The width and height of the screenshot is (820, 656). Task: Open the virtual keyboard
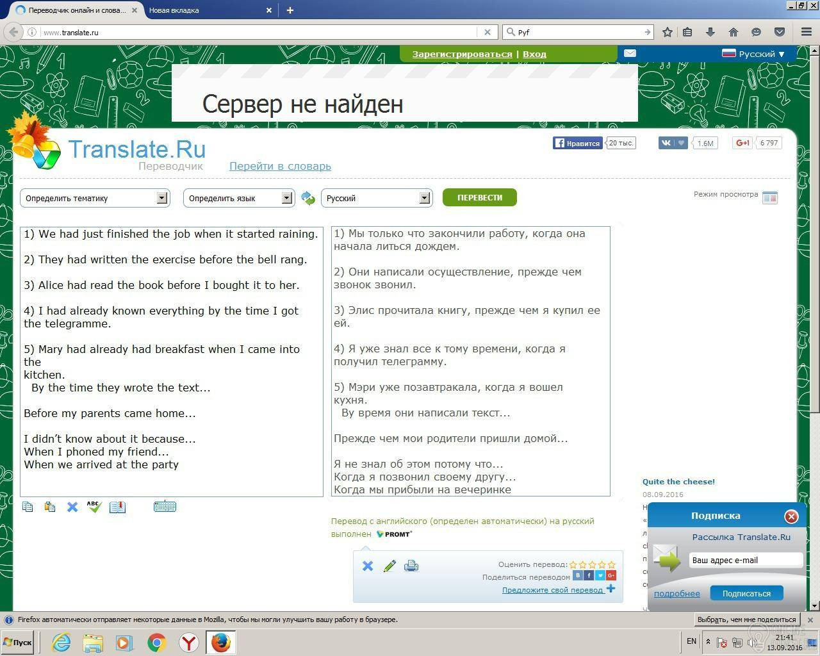[x=165, y=507]
